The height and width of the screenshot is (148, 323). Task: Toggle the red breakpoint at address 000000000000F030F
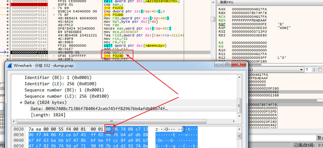pyautogui.click(x=8, y=4)
